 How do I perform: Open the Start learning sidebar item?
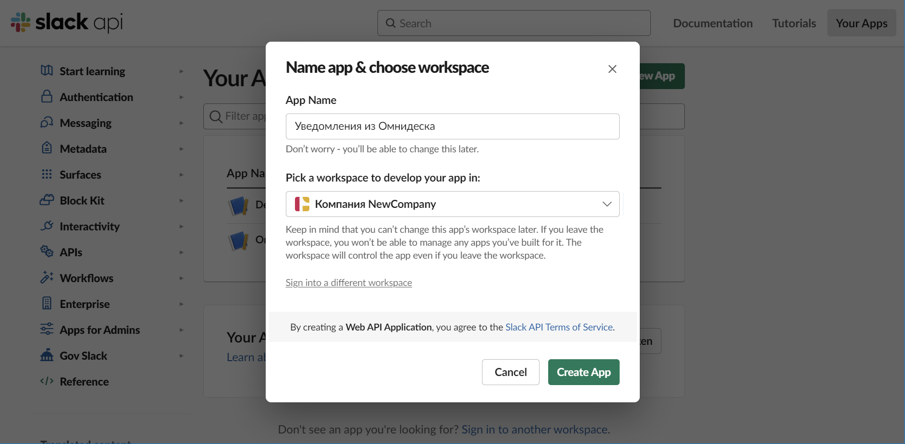tap(92, 71)
